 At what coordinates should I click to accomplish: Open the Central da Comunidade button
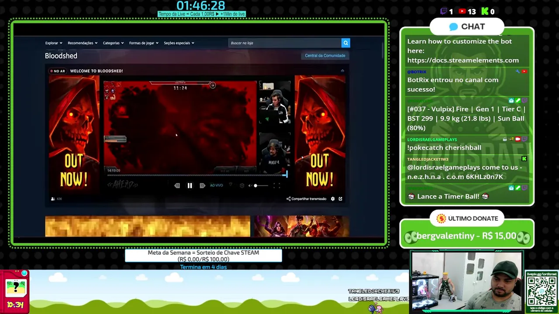point(325,55)
